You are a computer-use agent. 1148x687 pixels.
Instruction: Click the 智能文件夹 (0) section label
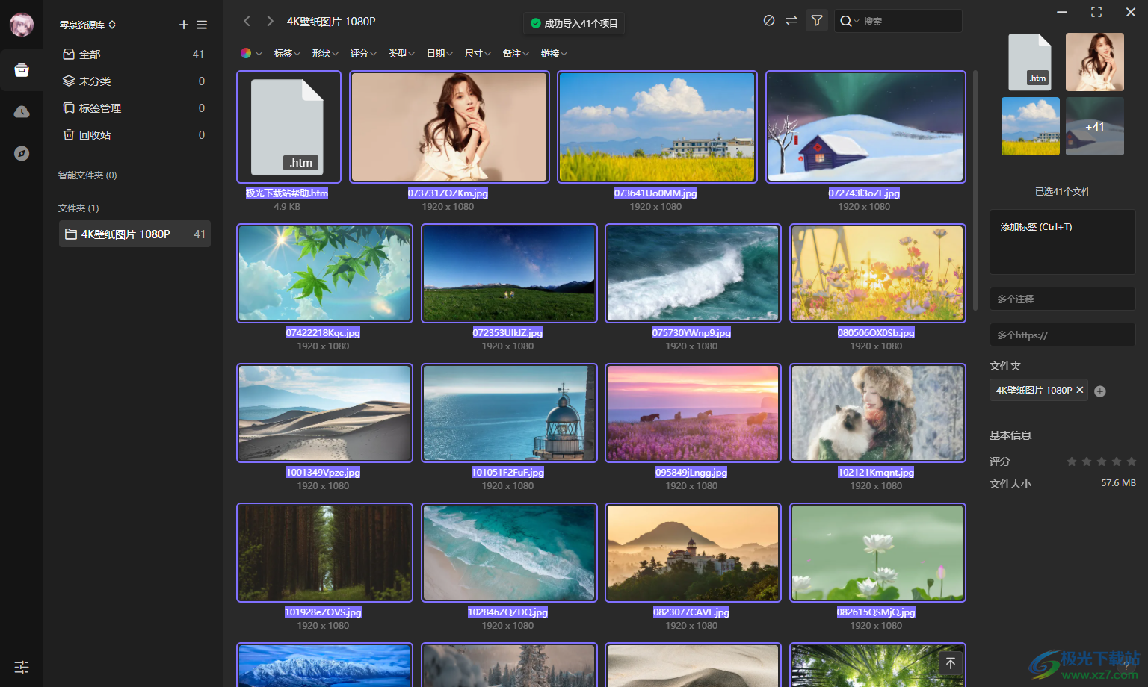coord(87,175)
